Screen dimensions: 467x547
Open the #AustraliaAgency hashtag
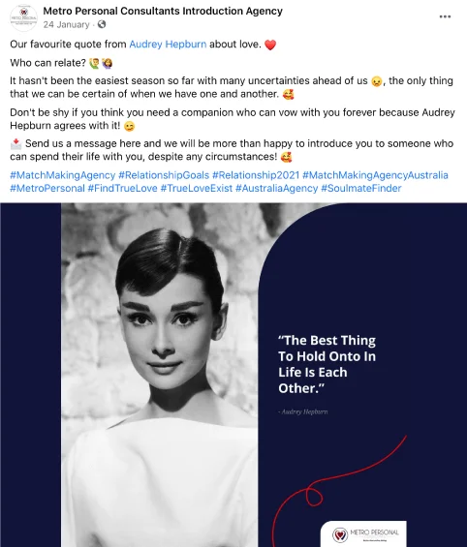click(x=276, y=189)
